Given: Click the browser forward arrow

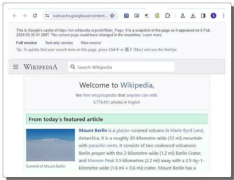Looking at the screenshot, I should (x=25, y=16).
